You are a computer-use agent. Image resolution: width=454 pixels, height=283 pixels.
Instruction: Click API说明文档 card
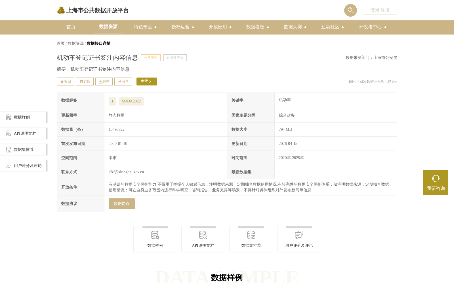coord(203,239)
